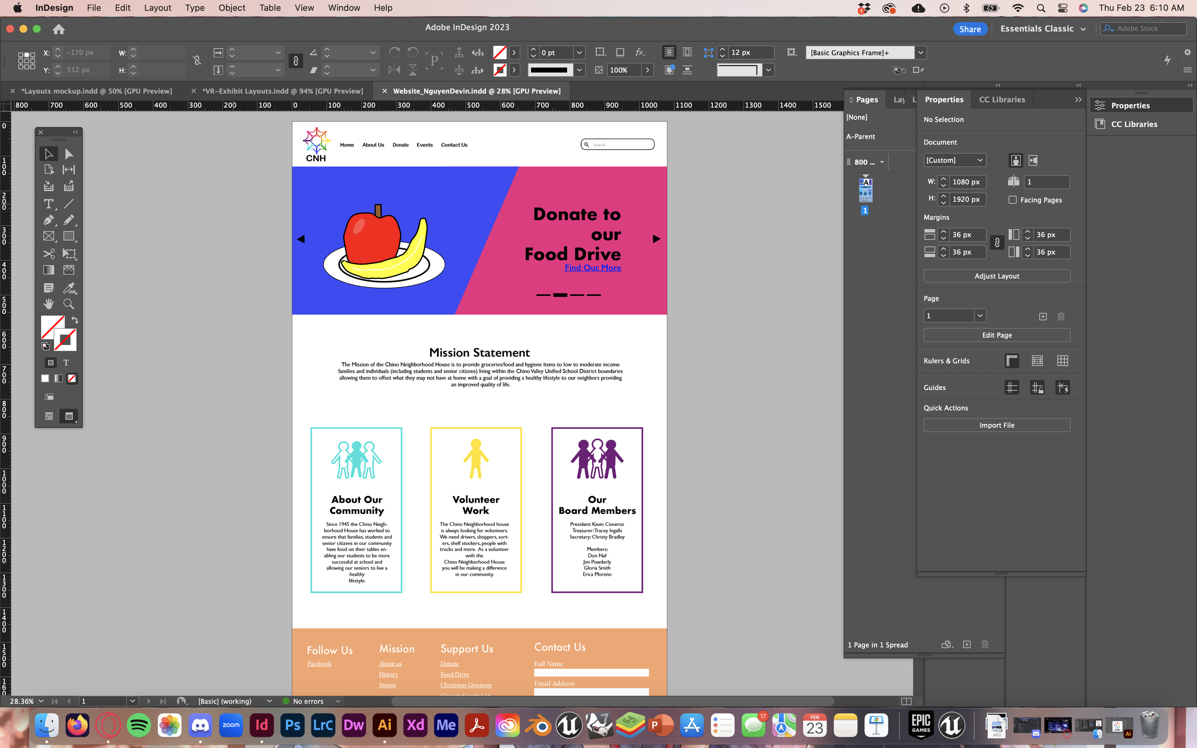Toggle the margins link chain icon
1197x748 pixels.
[x=996, y=243]
